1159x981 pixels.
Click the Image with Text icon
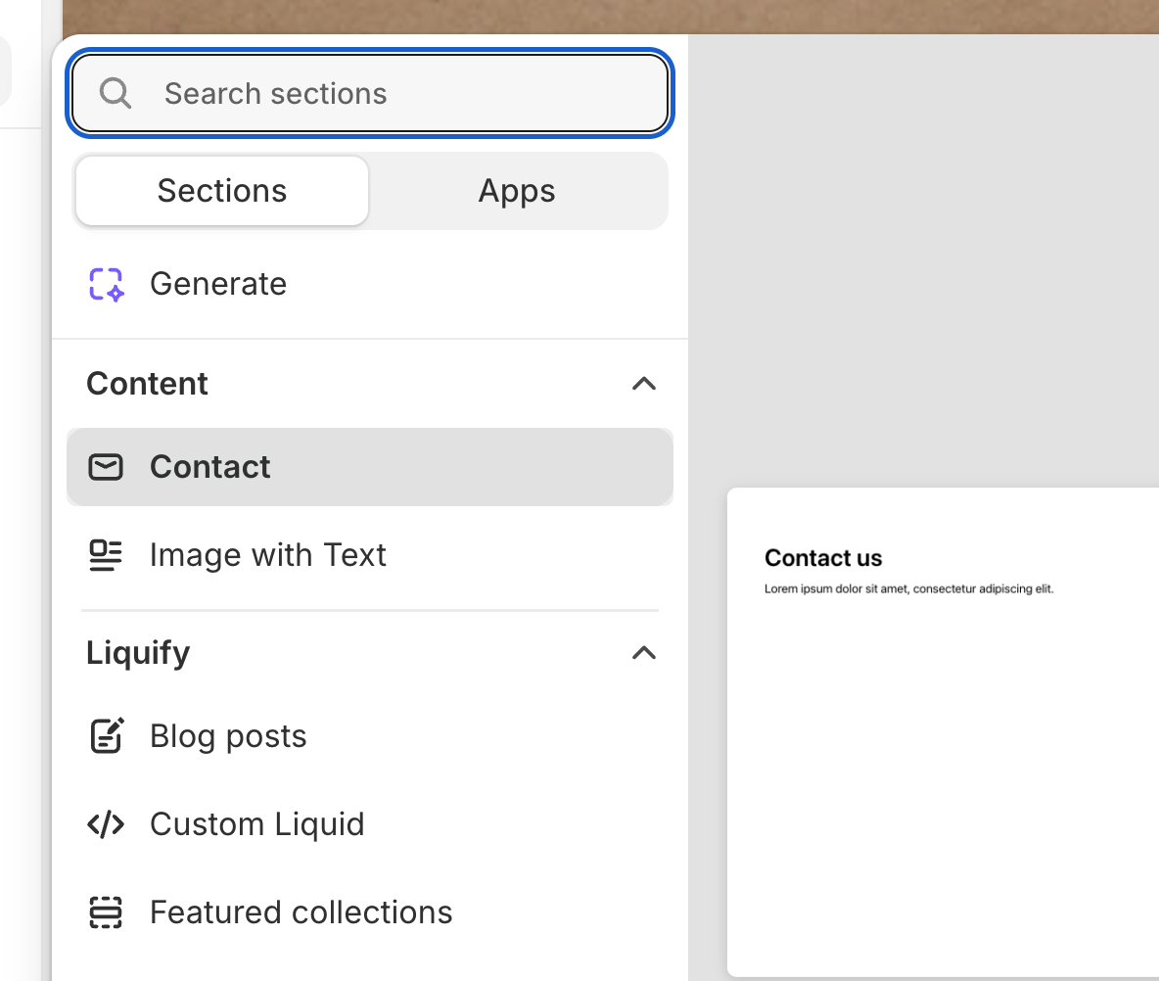(106, 555)
